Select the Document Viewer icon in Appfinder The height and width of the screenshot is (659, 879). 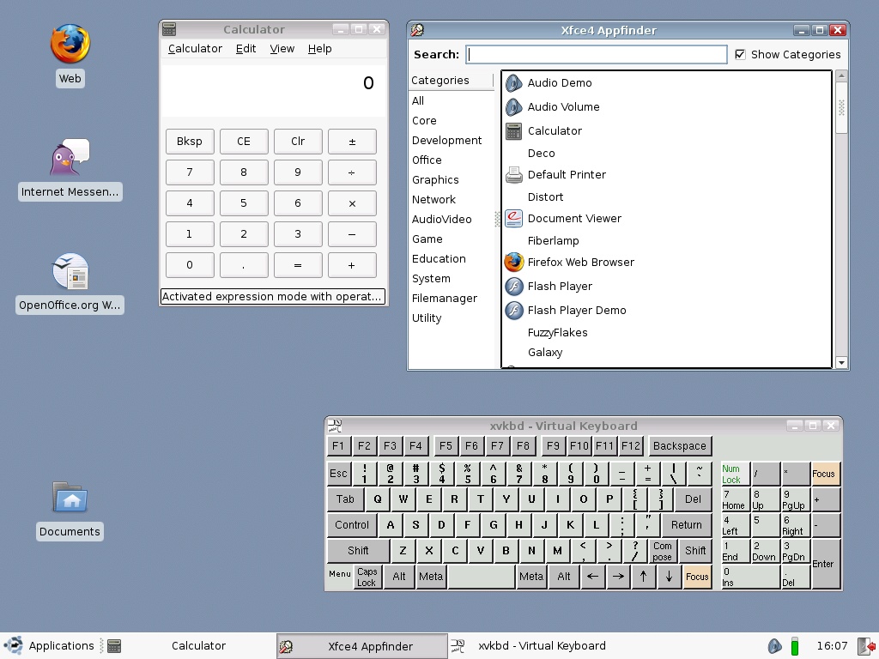pos(513,219)
